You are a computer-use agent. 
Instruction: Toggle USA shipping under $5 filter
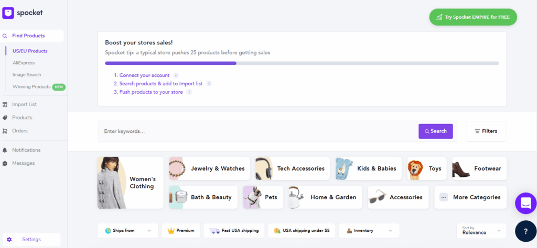point(302,231)
